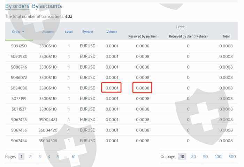Click EURUSD symbol in order 5091250 row
This screenshot has height=167, width=244.
(x=87, y=46)
